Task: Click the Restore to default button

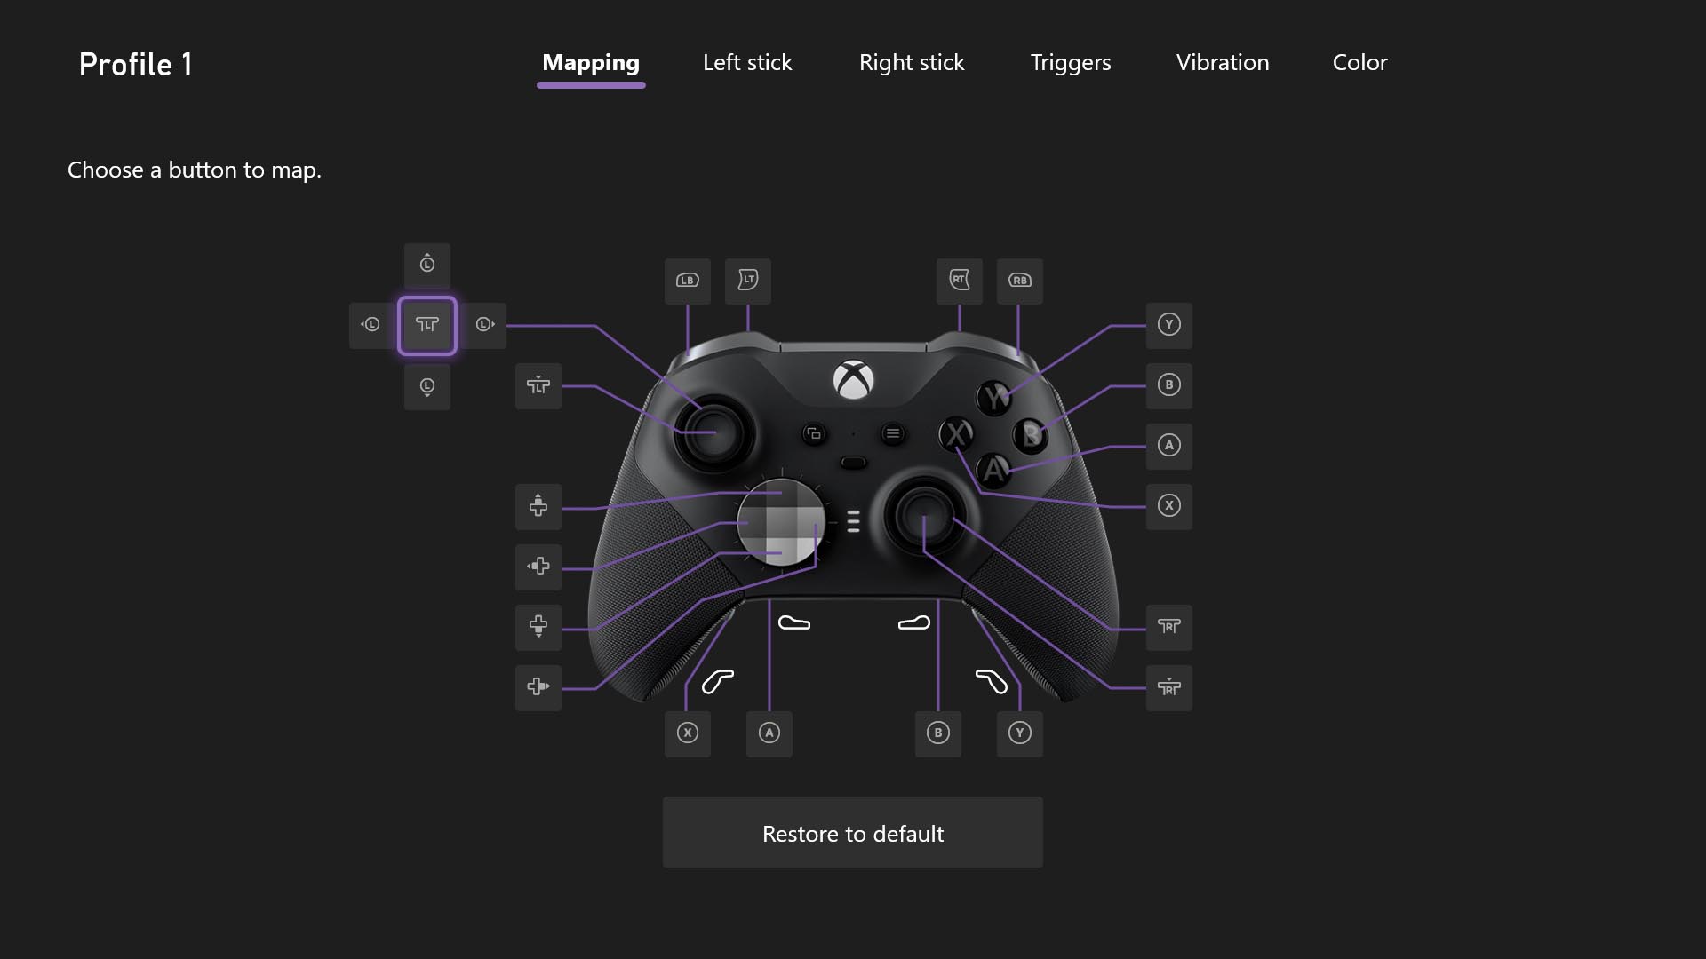Action: click(x=853, y=833)
